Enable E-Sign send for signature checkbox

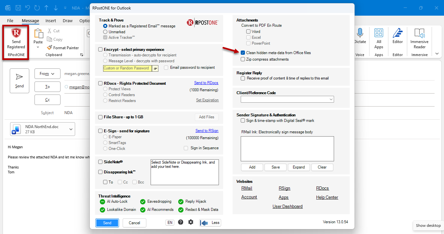[x=101, y=131]
